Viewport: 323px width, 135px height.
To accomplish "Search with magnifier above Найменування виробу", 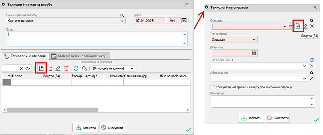I will coord(122,15).
